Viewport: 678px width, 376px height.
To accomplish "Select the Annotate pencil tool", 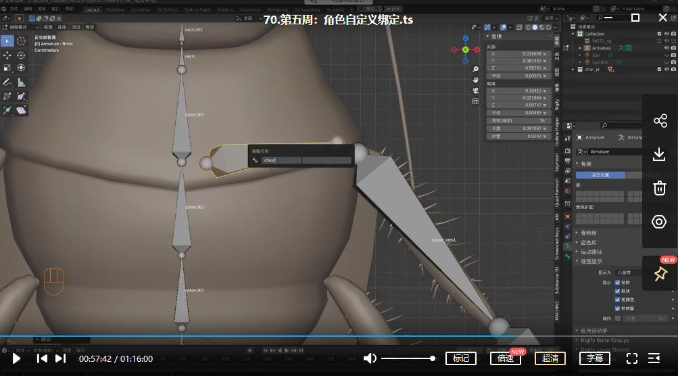I will pos(7,83).
